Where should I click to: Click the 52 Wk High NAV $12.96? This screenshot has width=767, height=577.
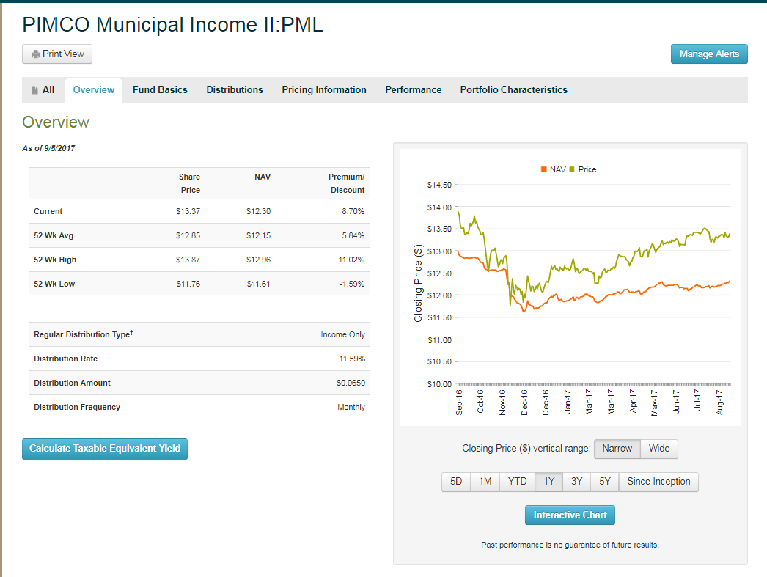258,260
